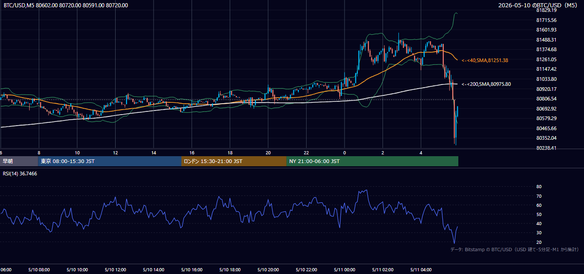Click price axis value 81601.93
This screenshot has height=274, width=584.
tap(546, 30)
